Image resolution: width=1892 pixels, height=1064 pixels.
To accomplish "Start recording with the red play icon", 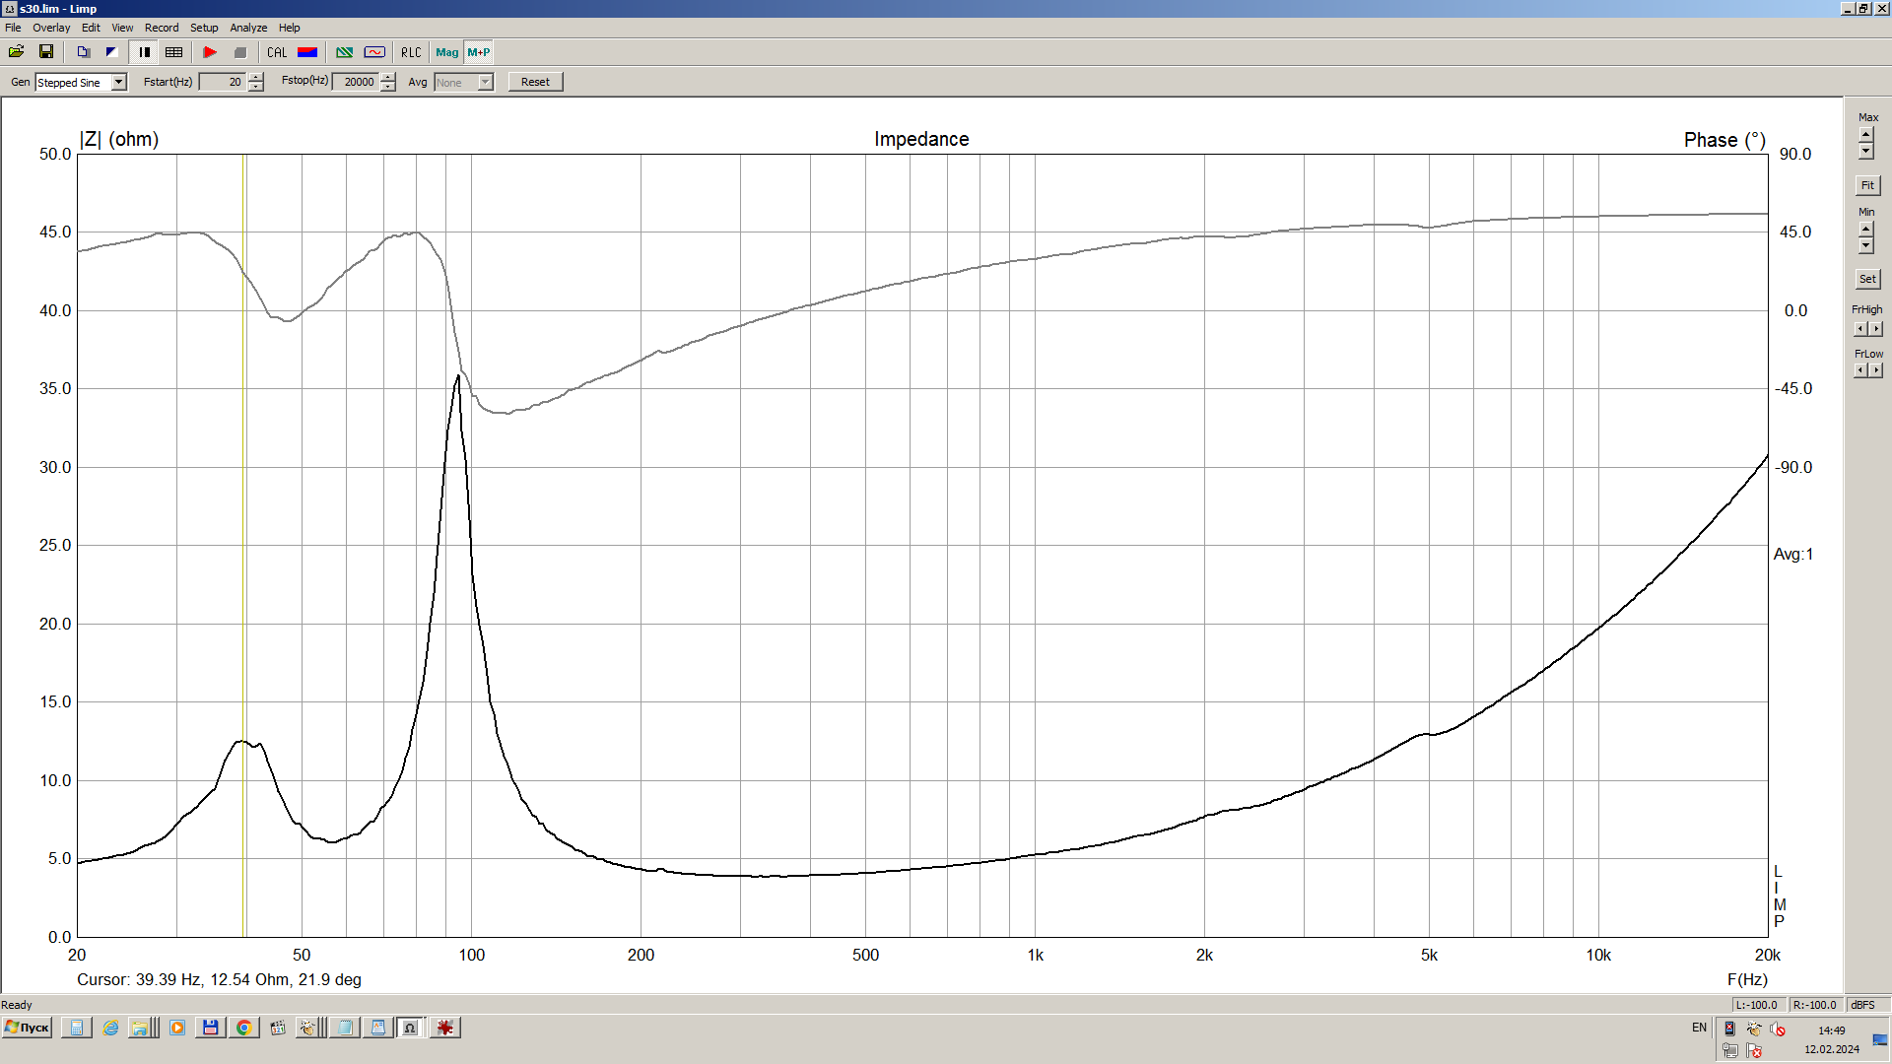I will pos(210,52).
